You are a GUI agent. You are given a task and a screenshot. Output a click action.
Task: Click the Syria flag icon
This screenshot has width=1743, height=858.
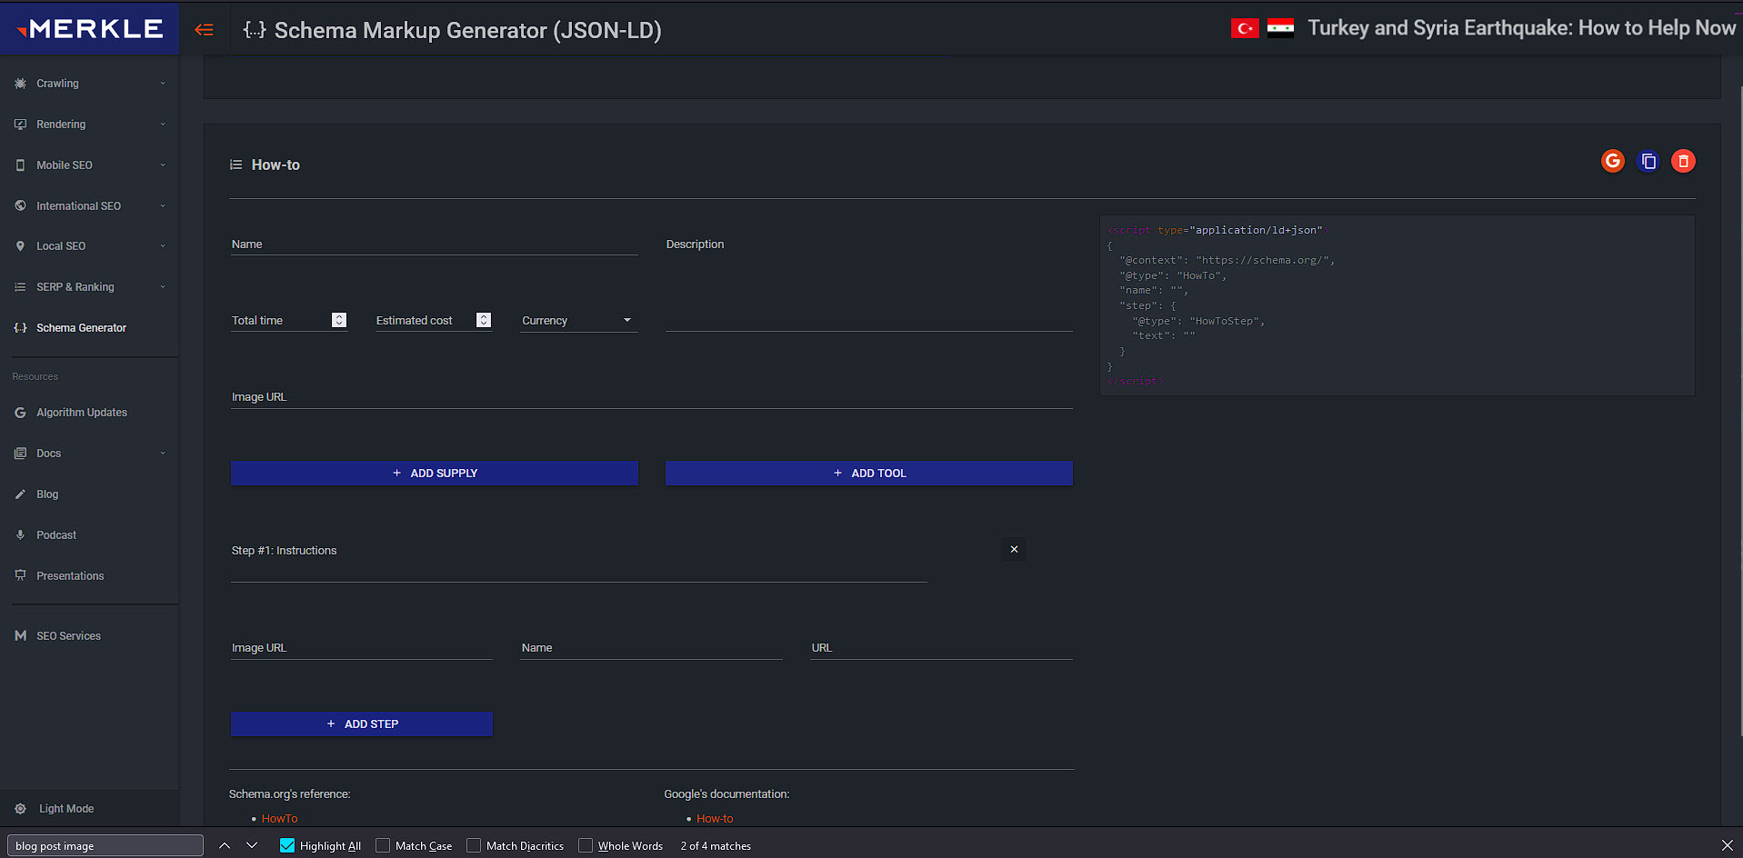click(1280, 28)
